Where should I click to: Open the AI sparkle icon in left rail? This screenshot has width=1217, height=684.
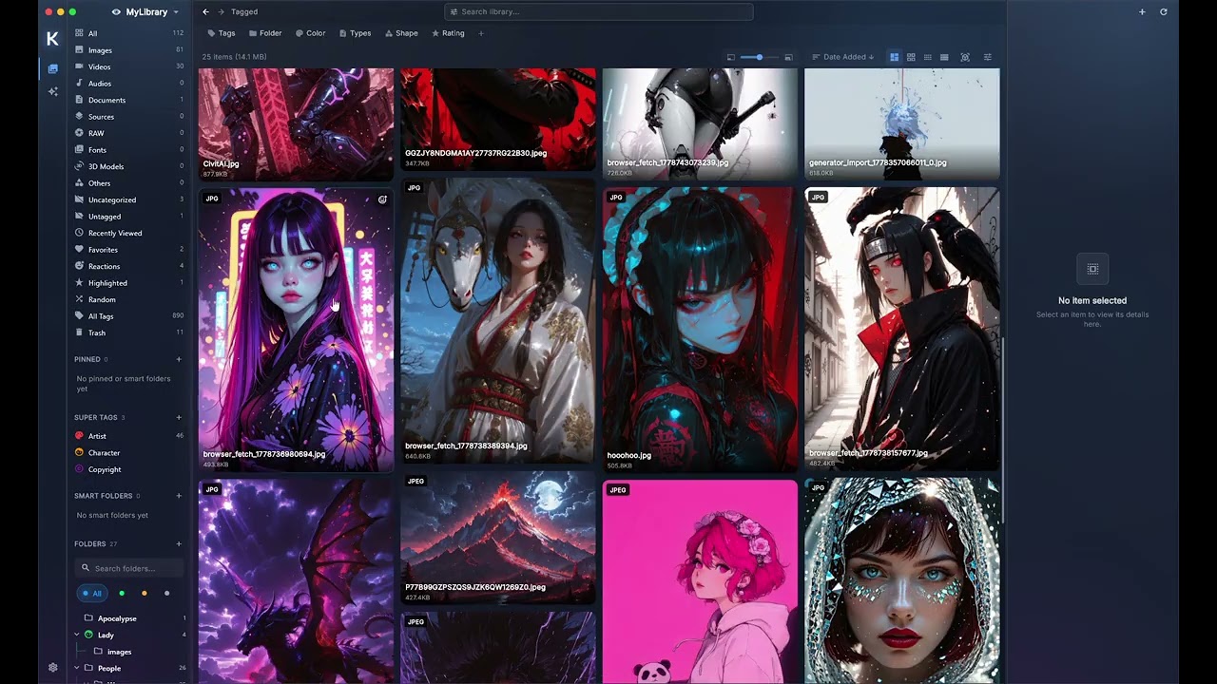coord(52,91)
